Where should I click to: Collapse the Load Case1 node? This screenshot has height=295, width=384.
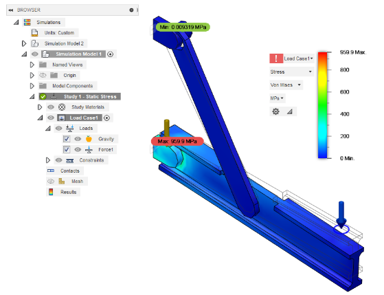[40, 118]
